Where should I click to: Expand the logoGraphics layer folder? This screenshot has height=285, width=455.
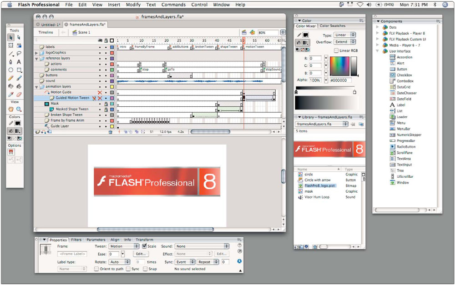coord(36,53)
